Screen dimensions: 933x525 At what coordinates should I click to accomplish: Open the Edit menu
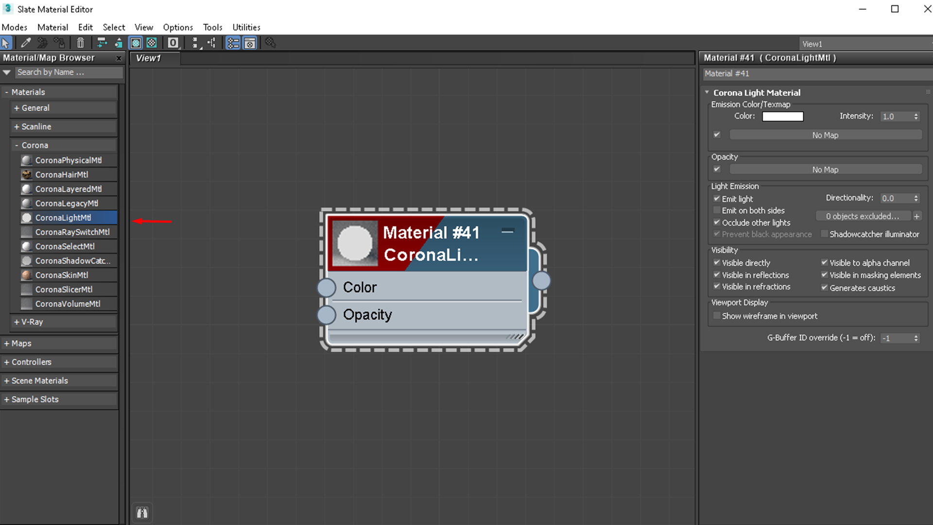(x=86, y=27)
